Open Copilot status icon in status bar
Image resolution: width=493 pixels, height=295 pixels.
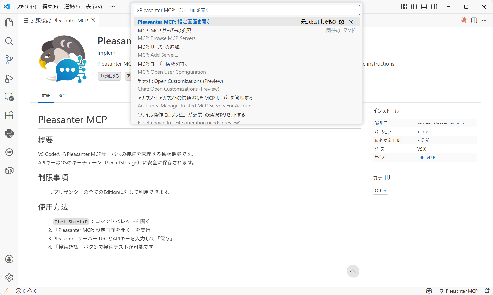tap(429, 291)
